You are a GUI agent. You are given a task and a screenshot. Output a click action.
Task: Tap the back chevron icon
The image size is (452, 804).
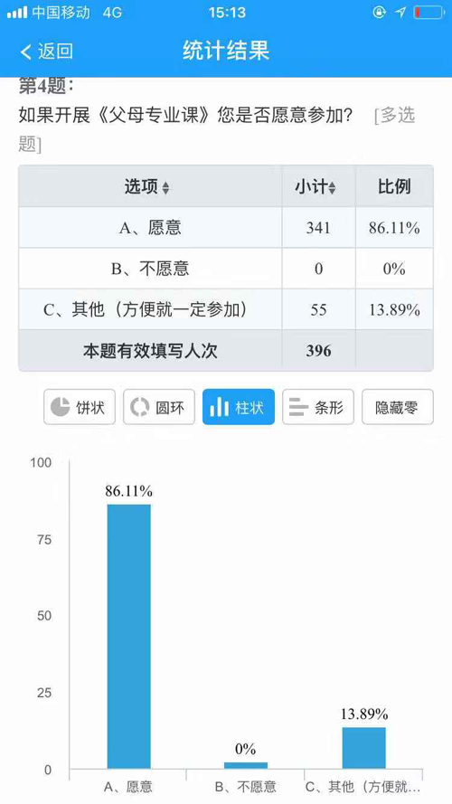point(25,52)
